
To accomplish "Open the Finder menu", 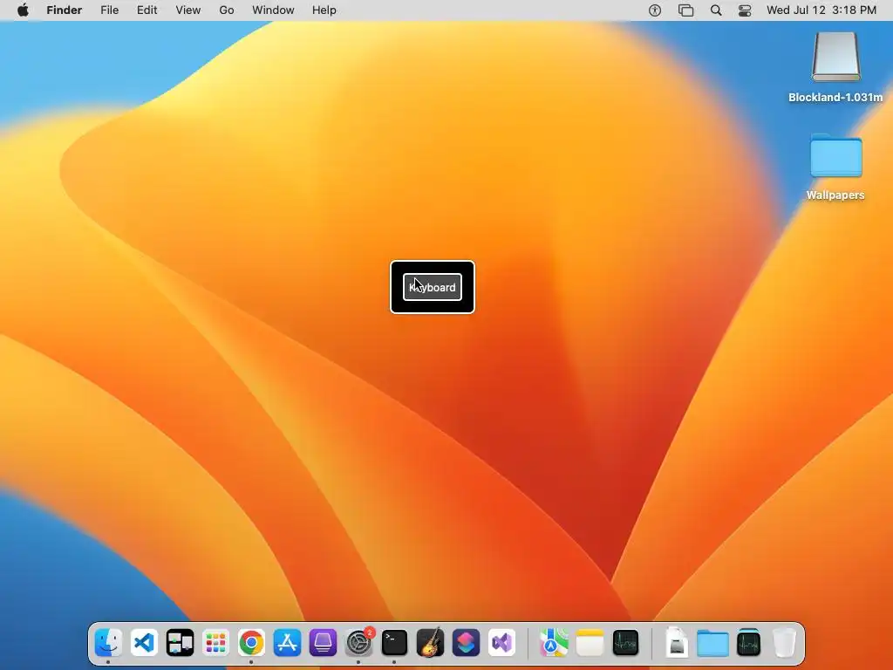I will [x=65, y=10].
